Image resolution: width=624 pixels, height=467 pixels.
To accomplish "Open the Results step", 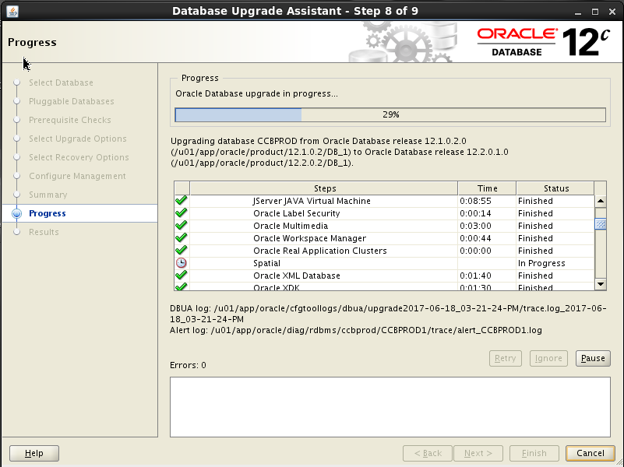I will (44, 232).
